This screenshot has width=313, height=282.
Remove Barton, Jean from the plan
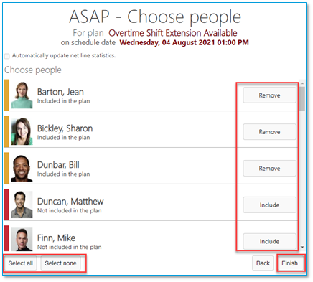pyautogui.click(x=269, y=95)
